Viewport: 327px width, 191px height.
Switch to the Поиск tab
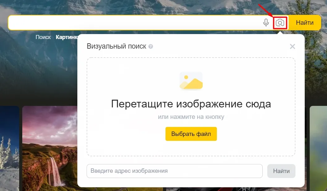tap(43, 37)
